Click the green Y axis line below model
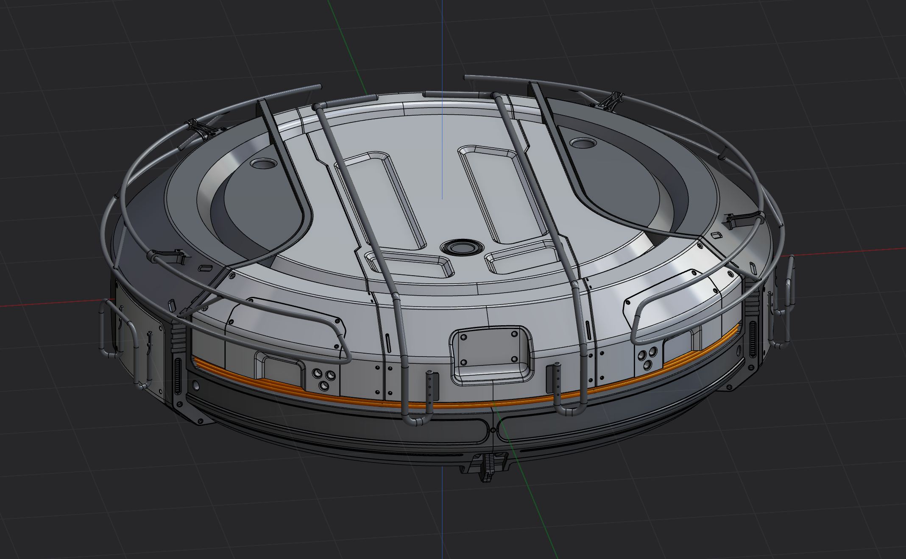This screenshot has height=559, width=906. (x=536, y=508)
